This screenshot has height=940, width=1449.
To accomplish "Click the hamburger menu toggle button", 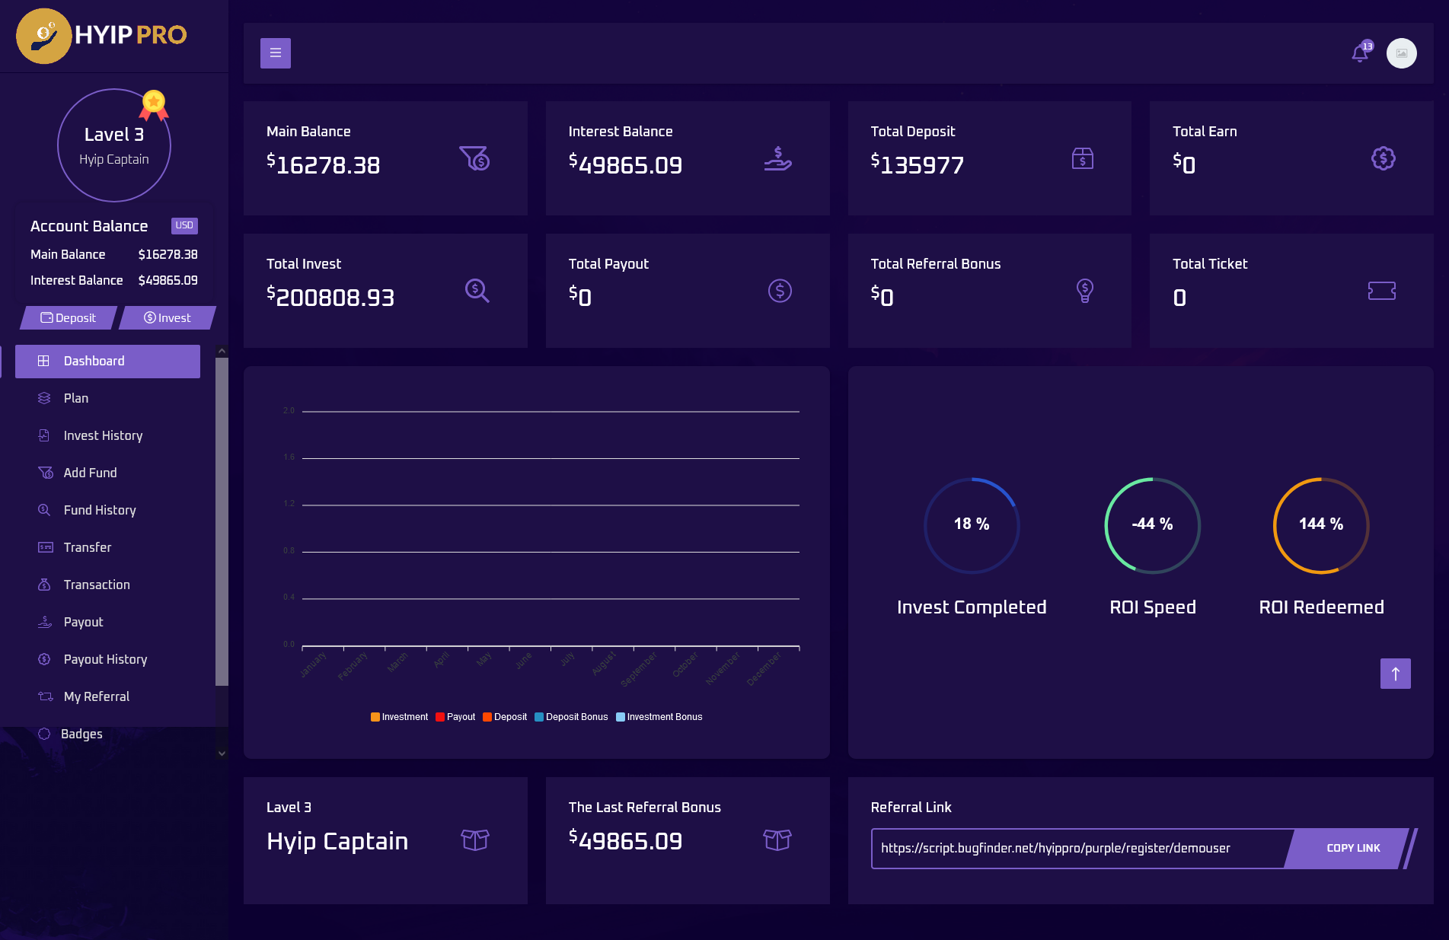I will tap(275, 53).
